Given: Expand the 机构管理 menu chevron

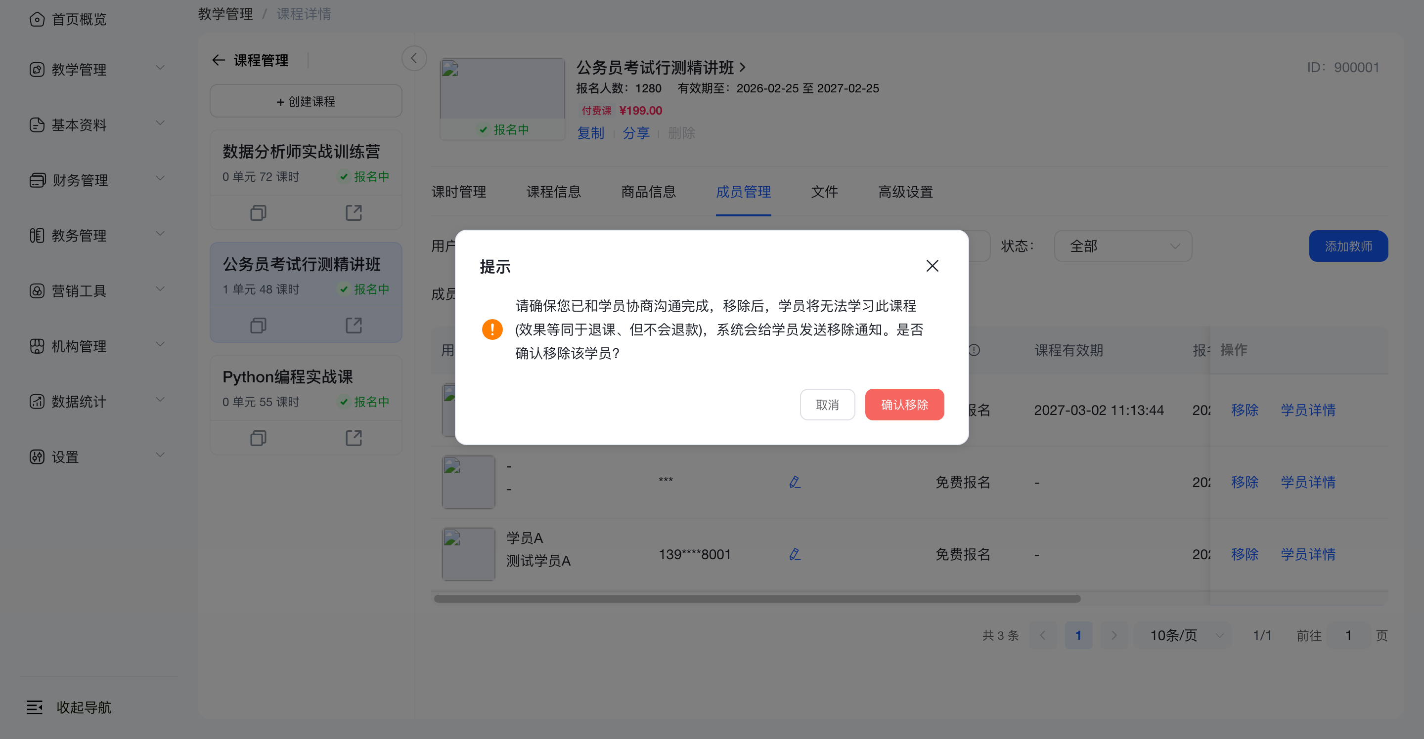Looking at the screenshot, I should (160, 343).
